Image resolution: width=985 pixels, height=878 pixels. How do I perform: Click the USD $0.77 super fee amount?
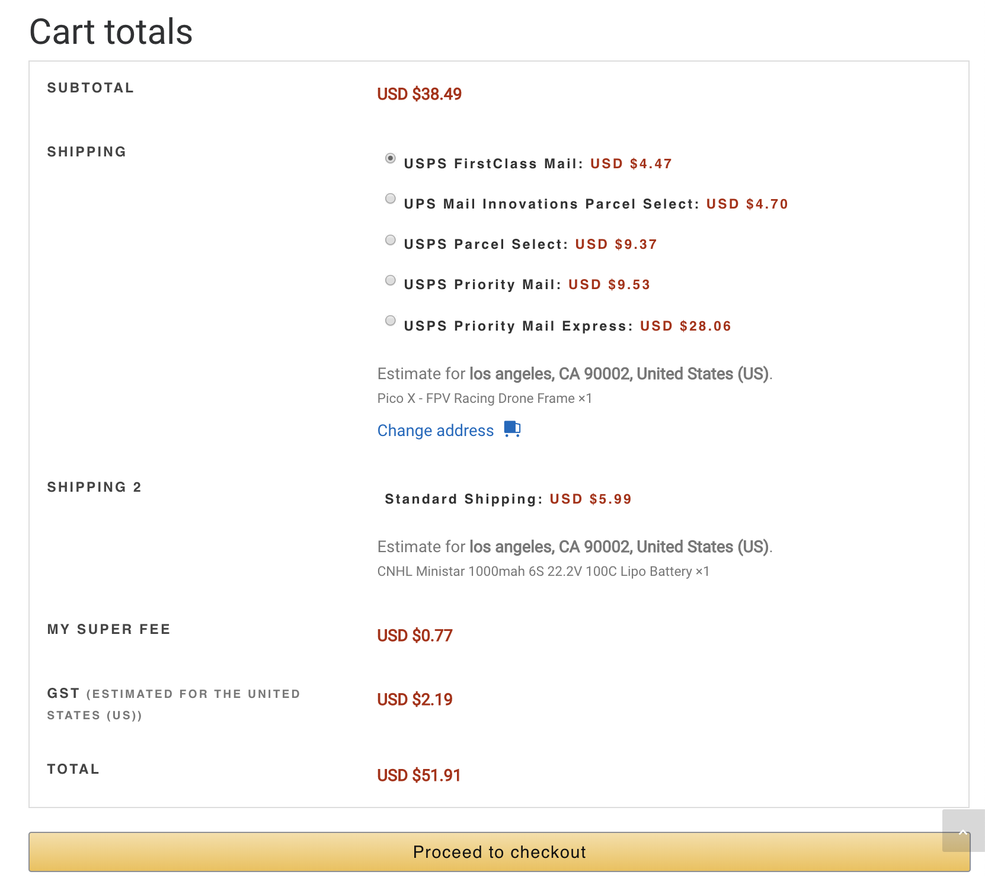tap(415, 635)
